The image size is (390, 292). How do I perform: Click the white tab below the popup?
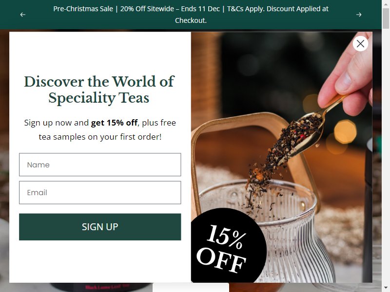click(x=191, y=287)
